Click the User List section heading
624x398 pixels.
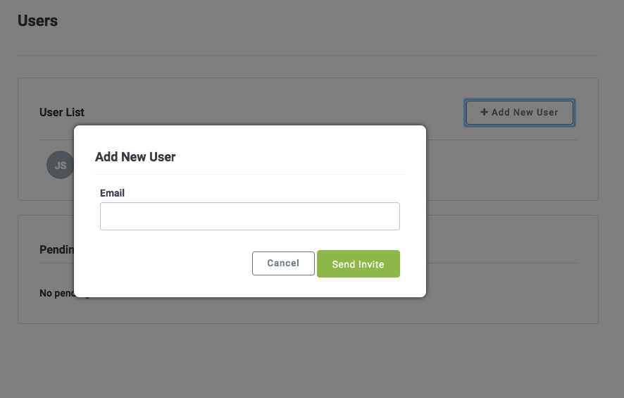point(62,113)
